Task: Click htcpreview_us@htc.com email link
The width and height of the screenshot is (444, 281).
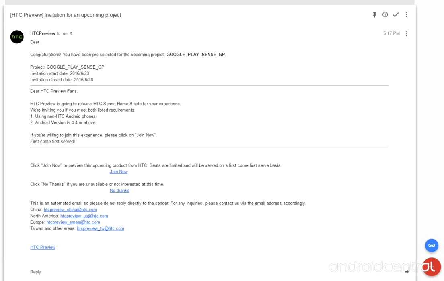Action: click(x=84, y=216)
